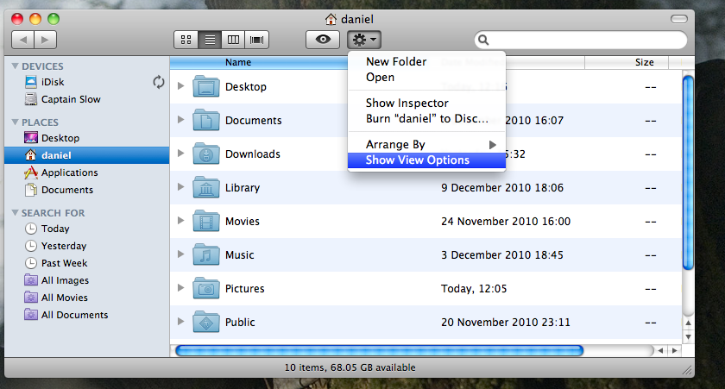This screenshot has height=389, width=725.
Task: Go back with the left arrow
Action: point(22,40)
